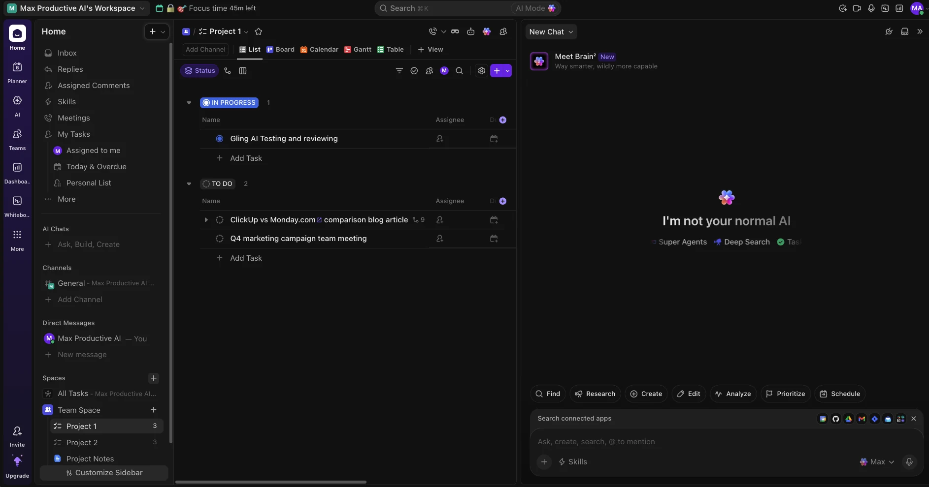The image size is (929, 487).
Task: Collapse the AI chat panel with double chevron
Action: 920,31
